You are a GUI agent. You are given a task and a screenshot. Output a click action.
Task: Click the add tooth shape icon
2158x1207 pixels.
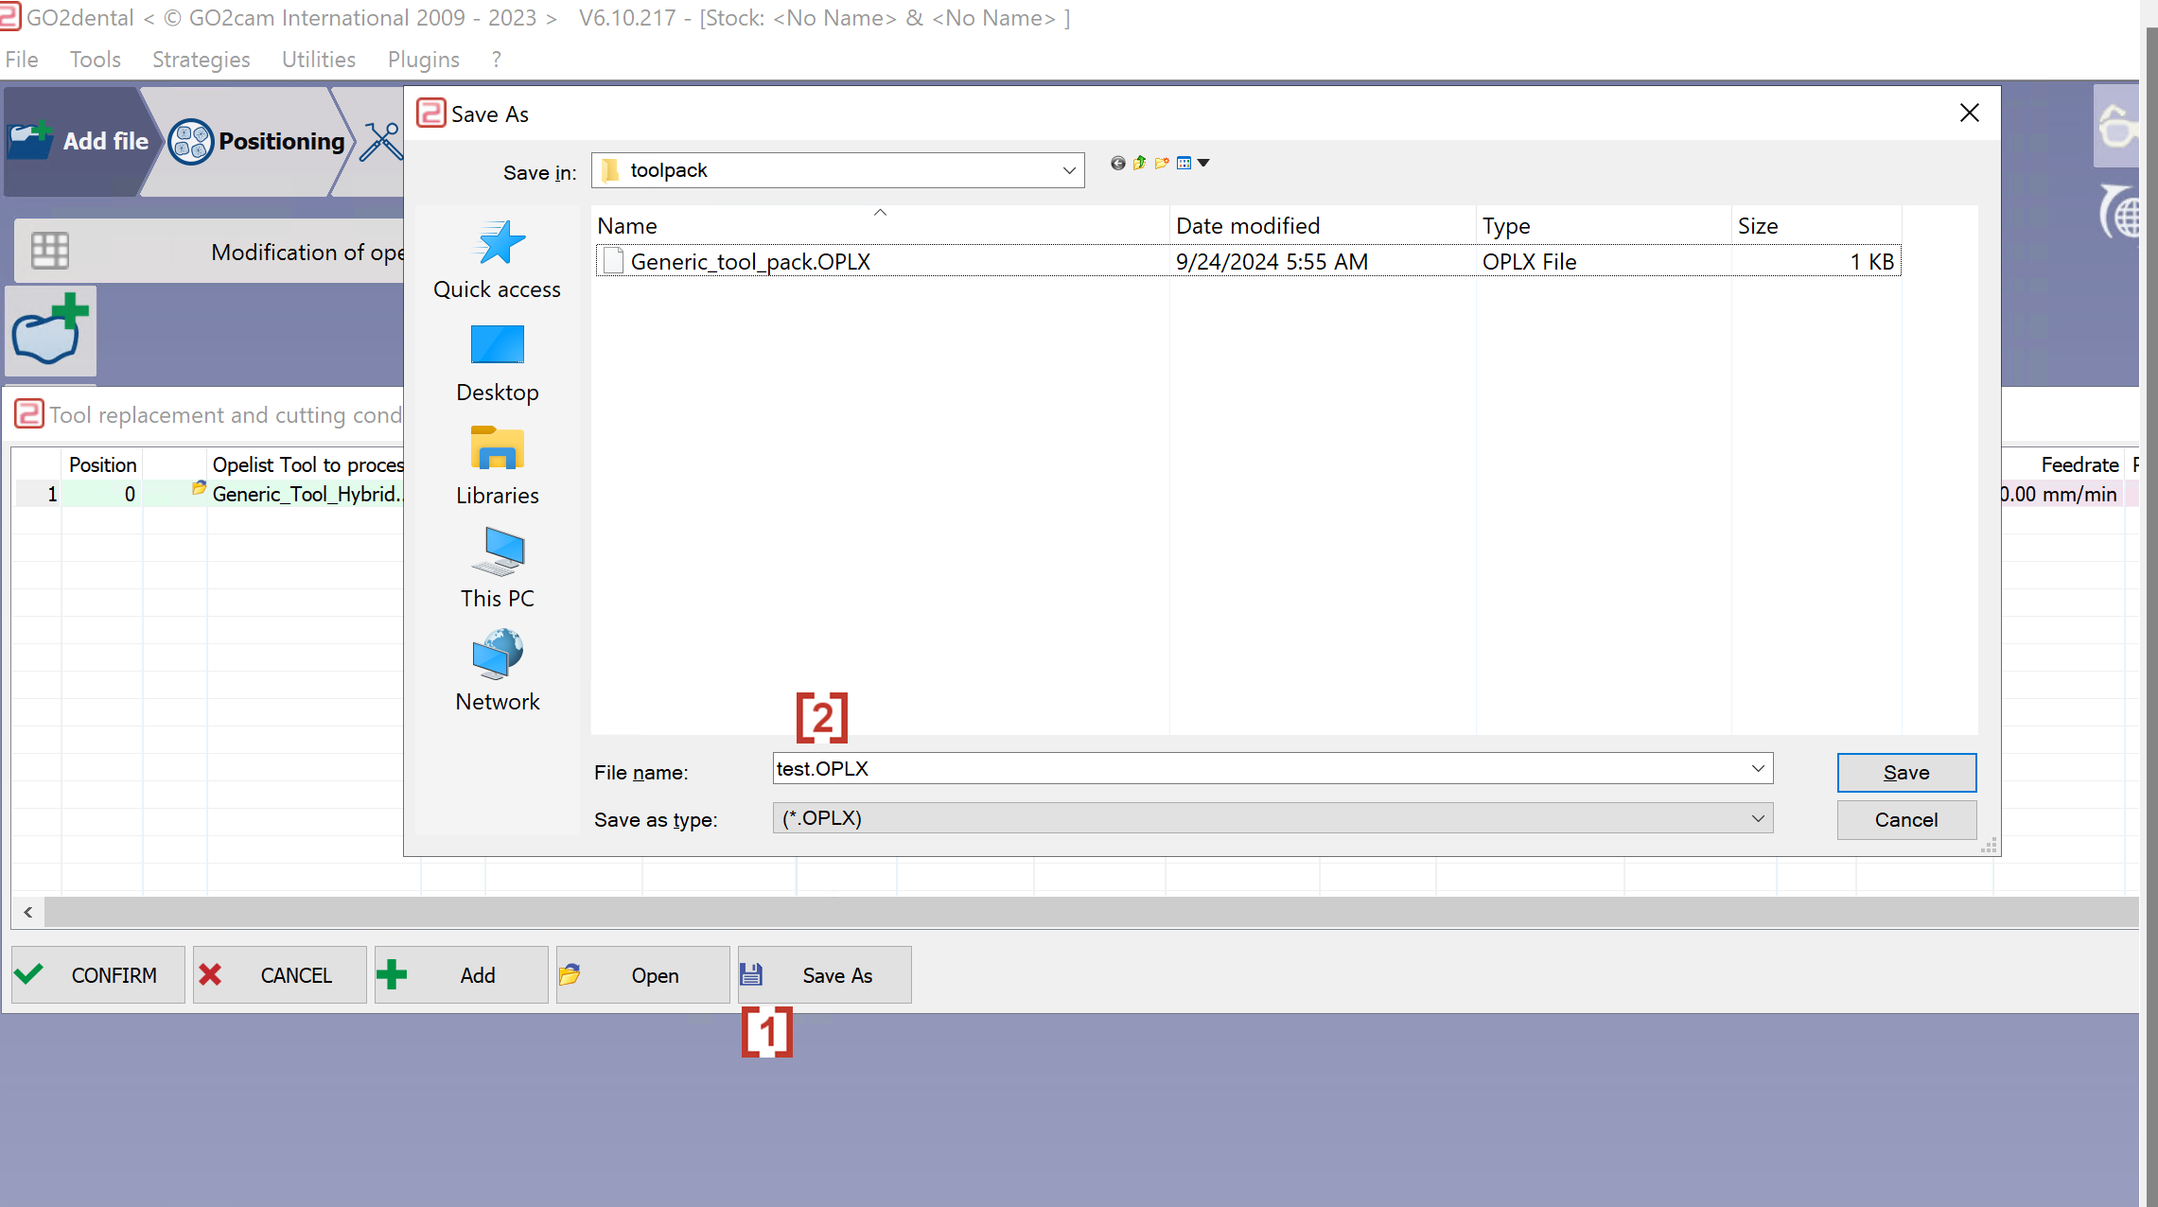50,331
